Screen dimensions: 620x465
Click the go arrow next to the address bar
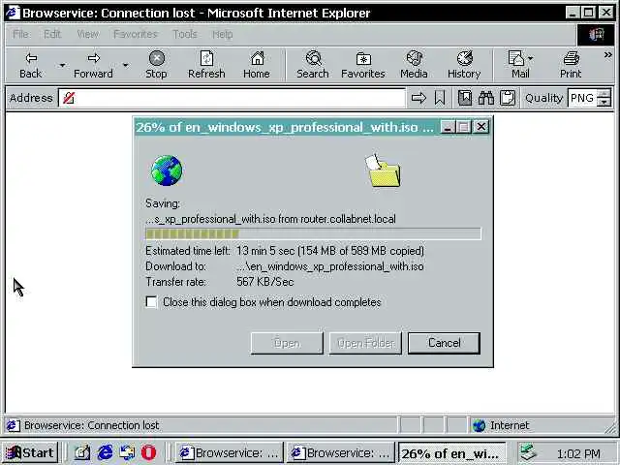click(x=418, y=98)
